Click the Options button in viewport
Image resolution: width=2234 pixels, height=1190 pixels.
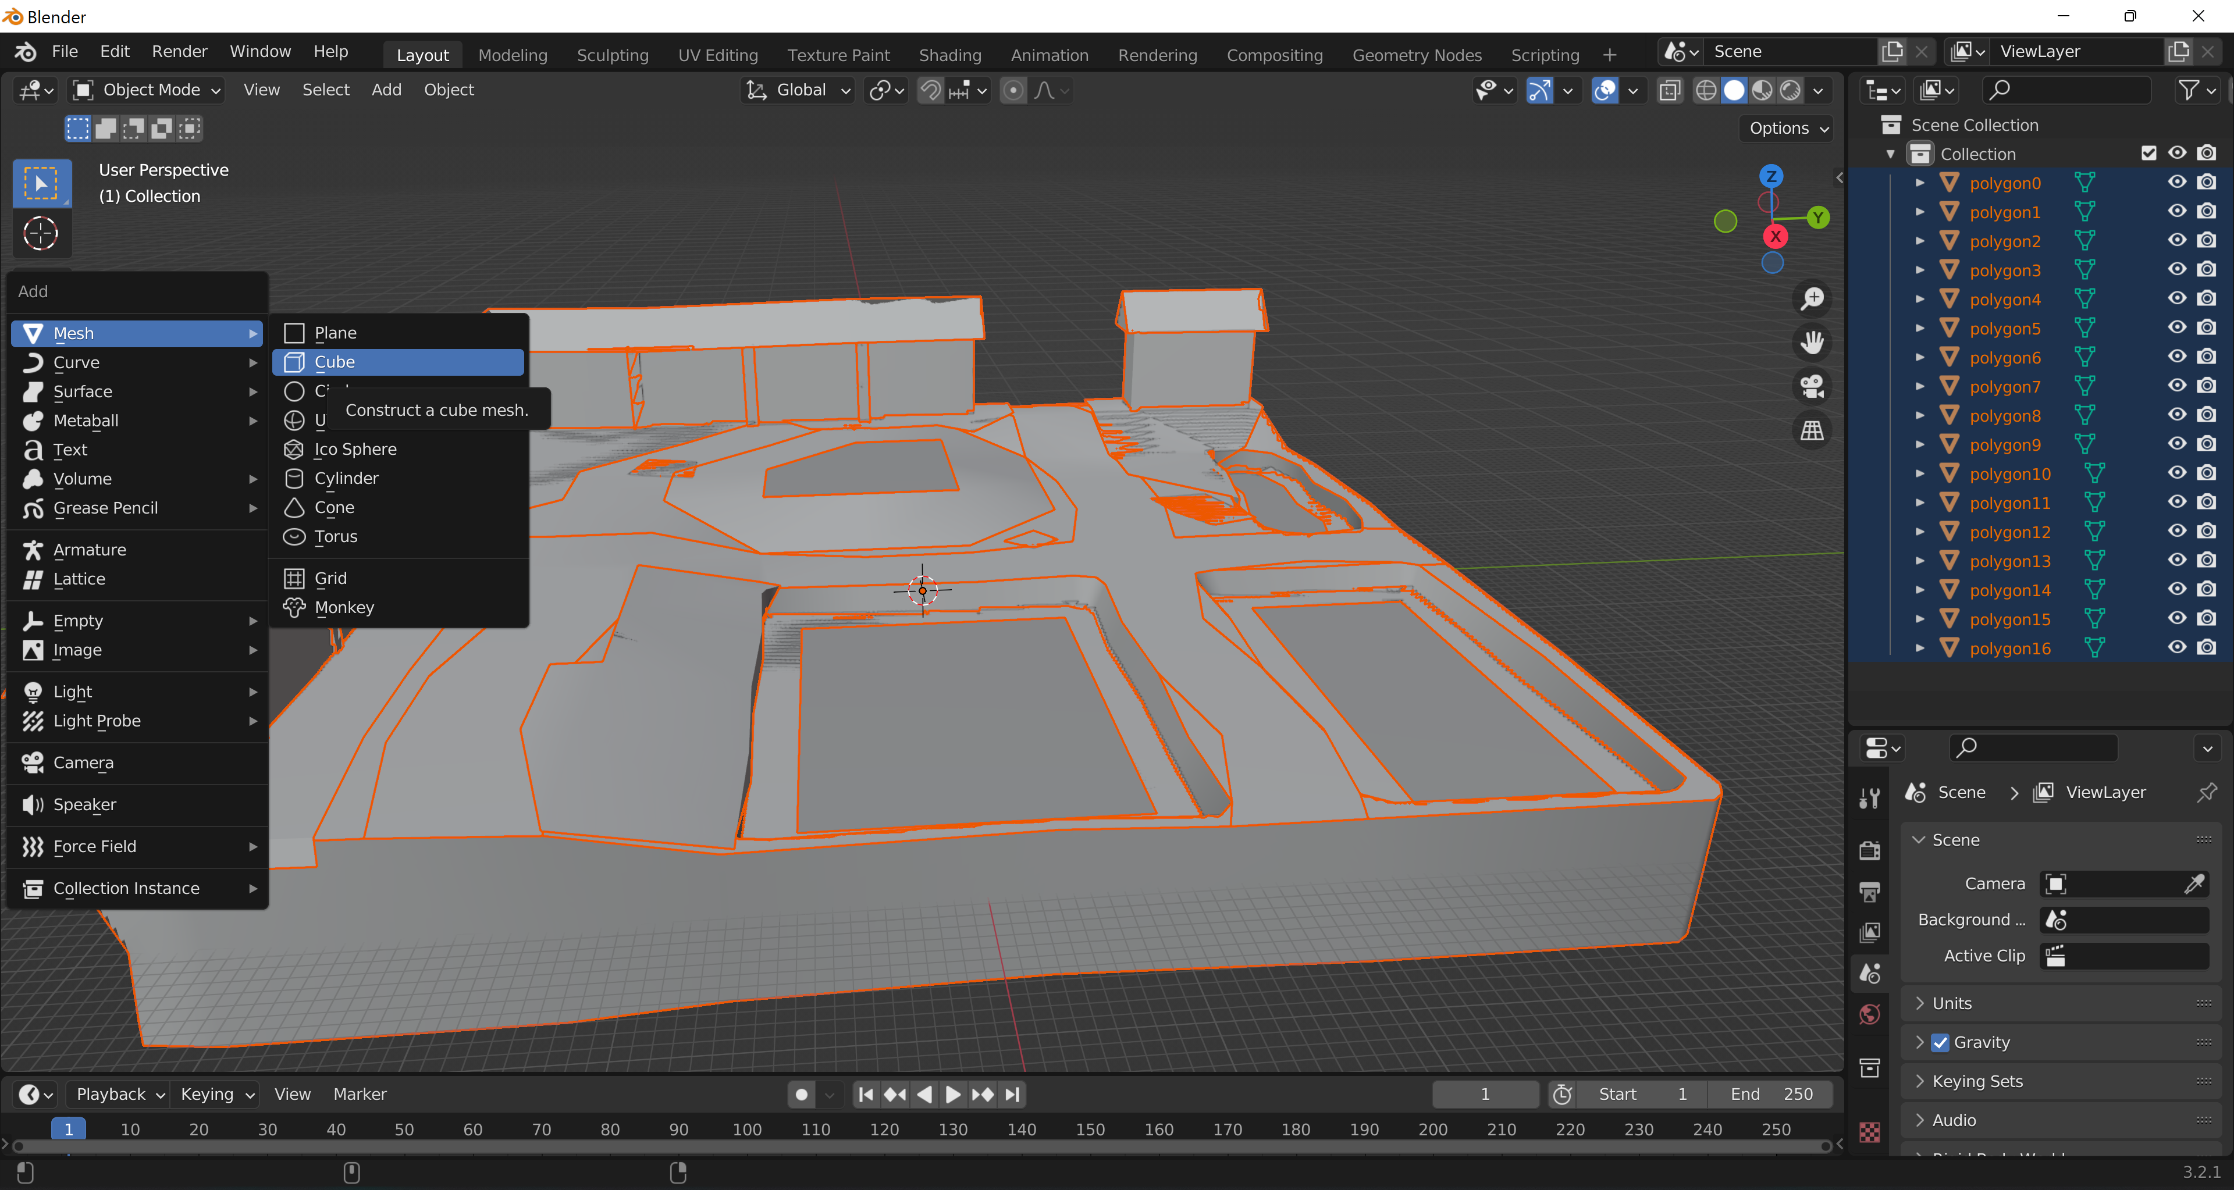click(1787, 129)
